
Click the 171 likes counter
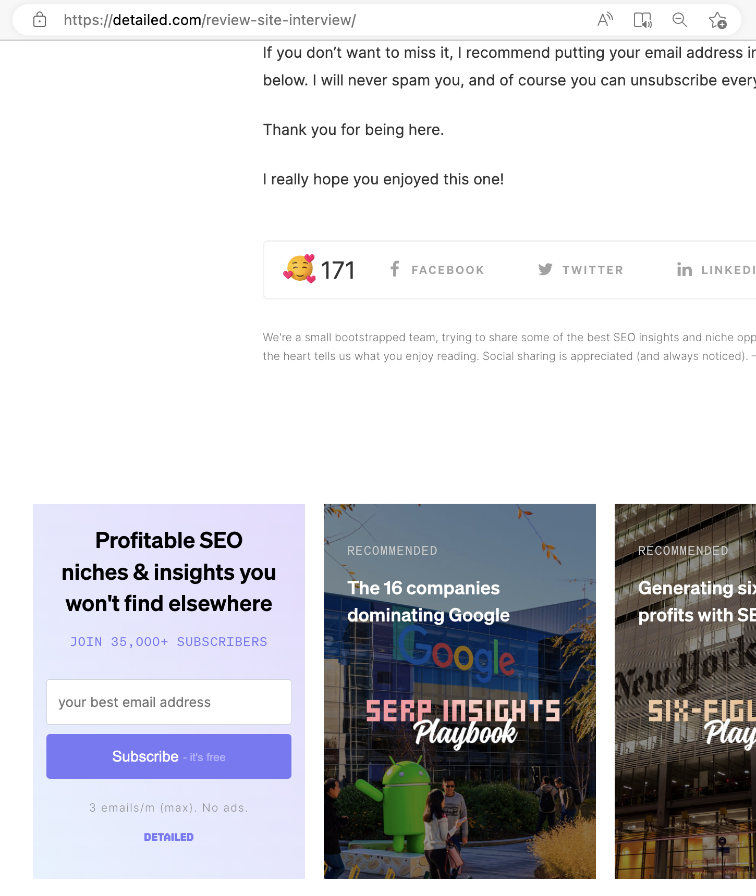[x=337, y=270]
